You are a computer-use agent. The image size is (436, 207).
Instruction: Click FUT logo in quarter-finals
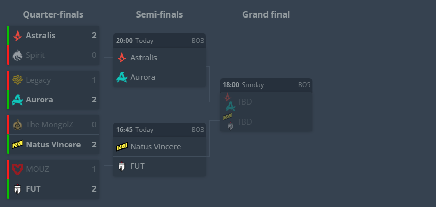(18, 189)
